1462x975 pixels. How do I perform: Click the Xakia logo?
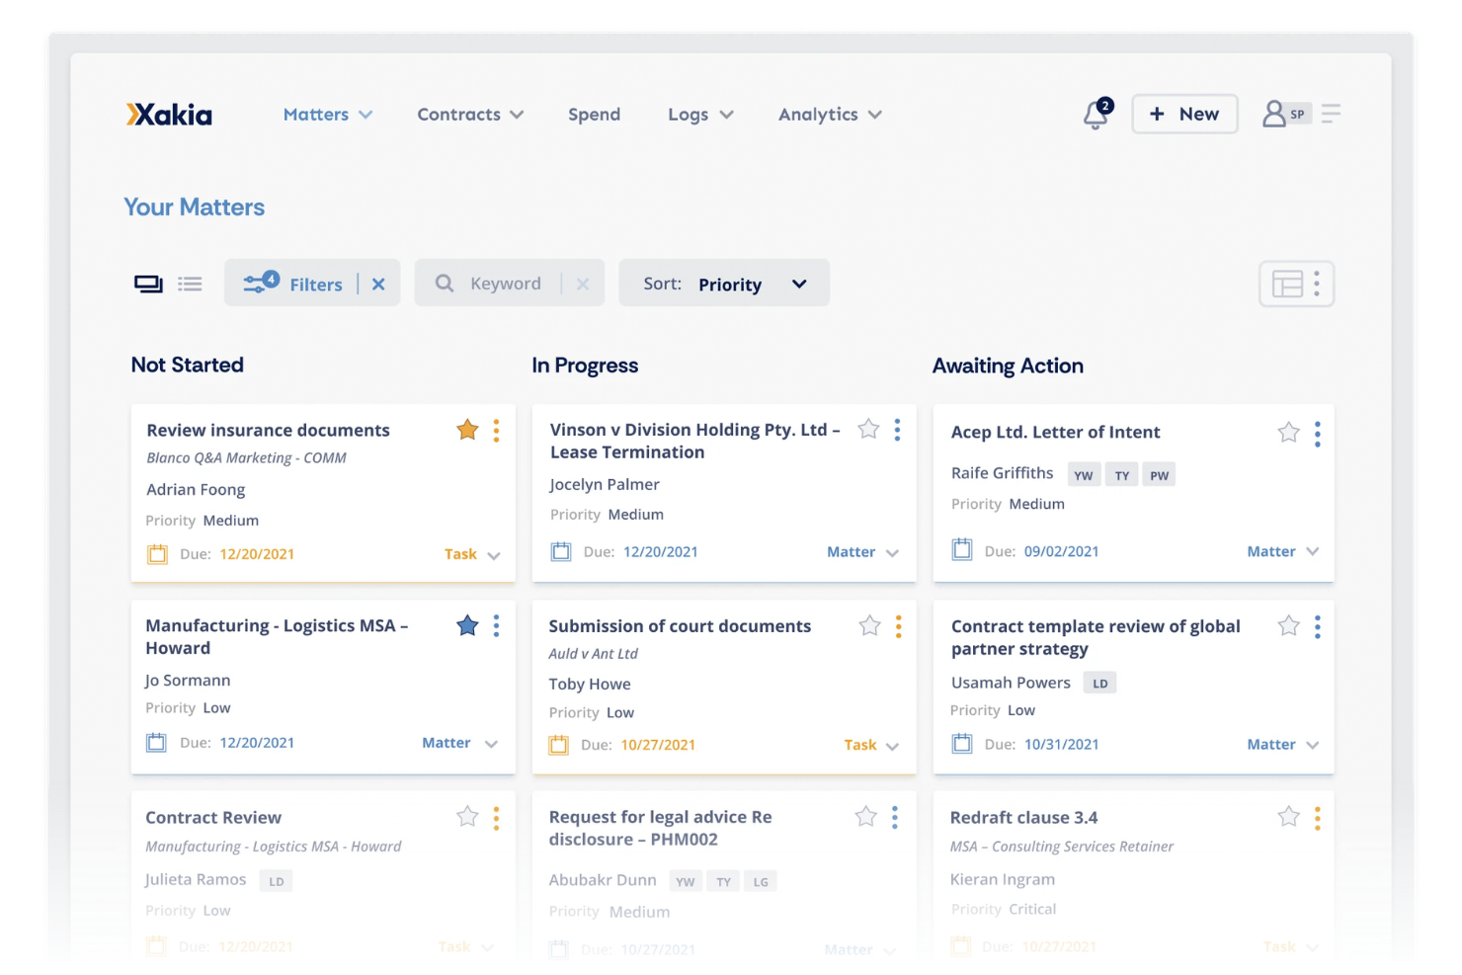point(169,115)
